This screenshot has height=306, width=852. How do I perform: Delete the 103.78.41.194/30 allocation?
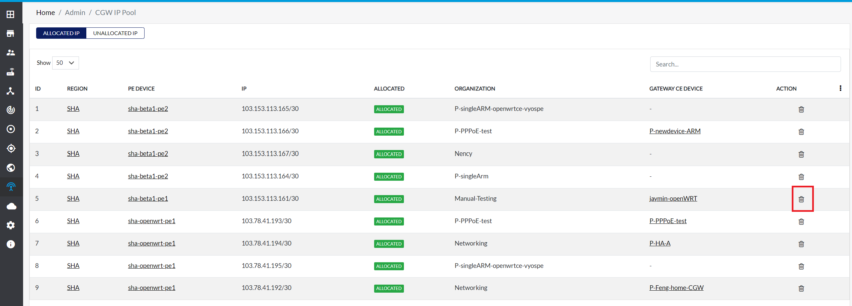801,244
